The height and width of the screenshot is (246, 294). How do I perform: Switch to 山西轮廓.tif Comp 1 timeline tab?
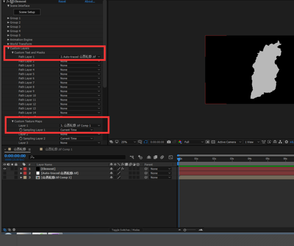[x=59, y=150]
